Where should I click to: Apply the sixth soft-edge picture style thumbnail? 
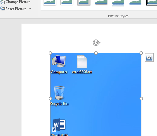pyautogui.click(x=135, y=2)
